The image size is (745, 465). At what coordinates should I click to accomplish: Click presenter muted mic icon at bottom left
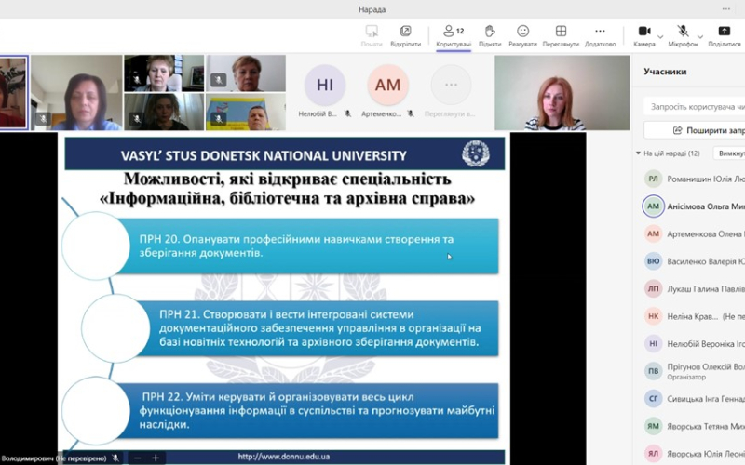[x=115, y=458]
